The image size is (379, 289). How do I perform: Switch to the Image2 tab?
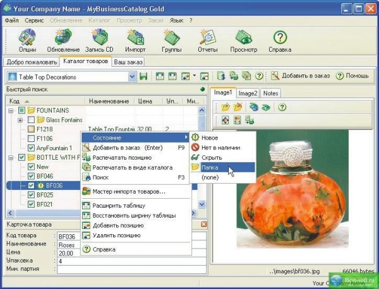pyautogui.click(x=248, y=93)
